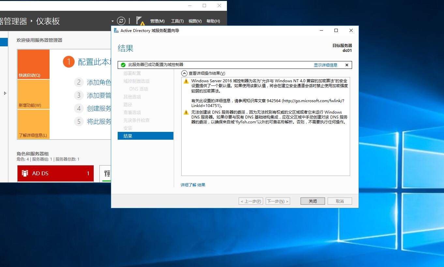Image resolution: width=444 pixels, height=267 pixels.
Task: Click step 4 创建服务器组 link
Action: (x=99, y=108)
